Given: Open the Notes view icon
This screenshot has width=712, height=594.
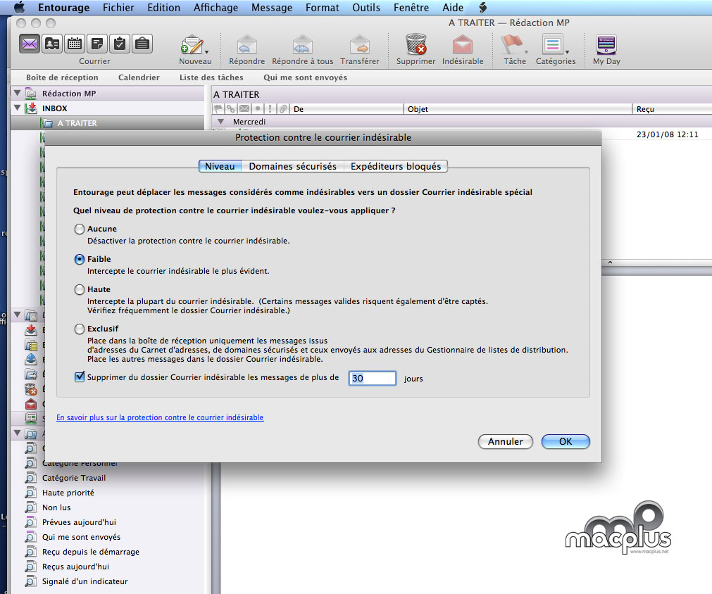Looking at the screenshot, I should 97,44.
